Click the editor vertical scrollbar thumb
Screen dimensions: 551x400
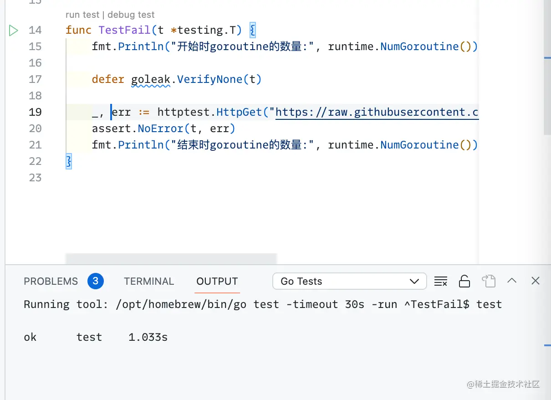click(x=547, y=67)
